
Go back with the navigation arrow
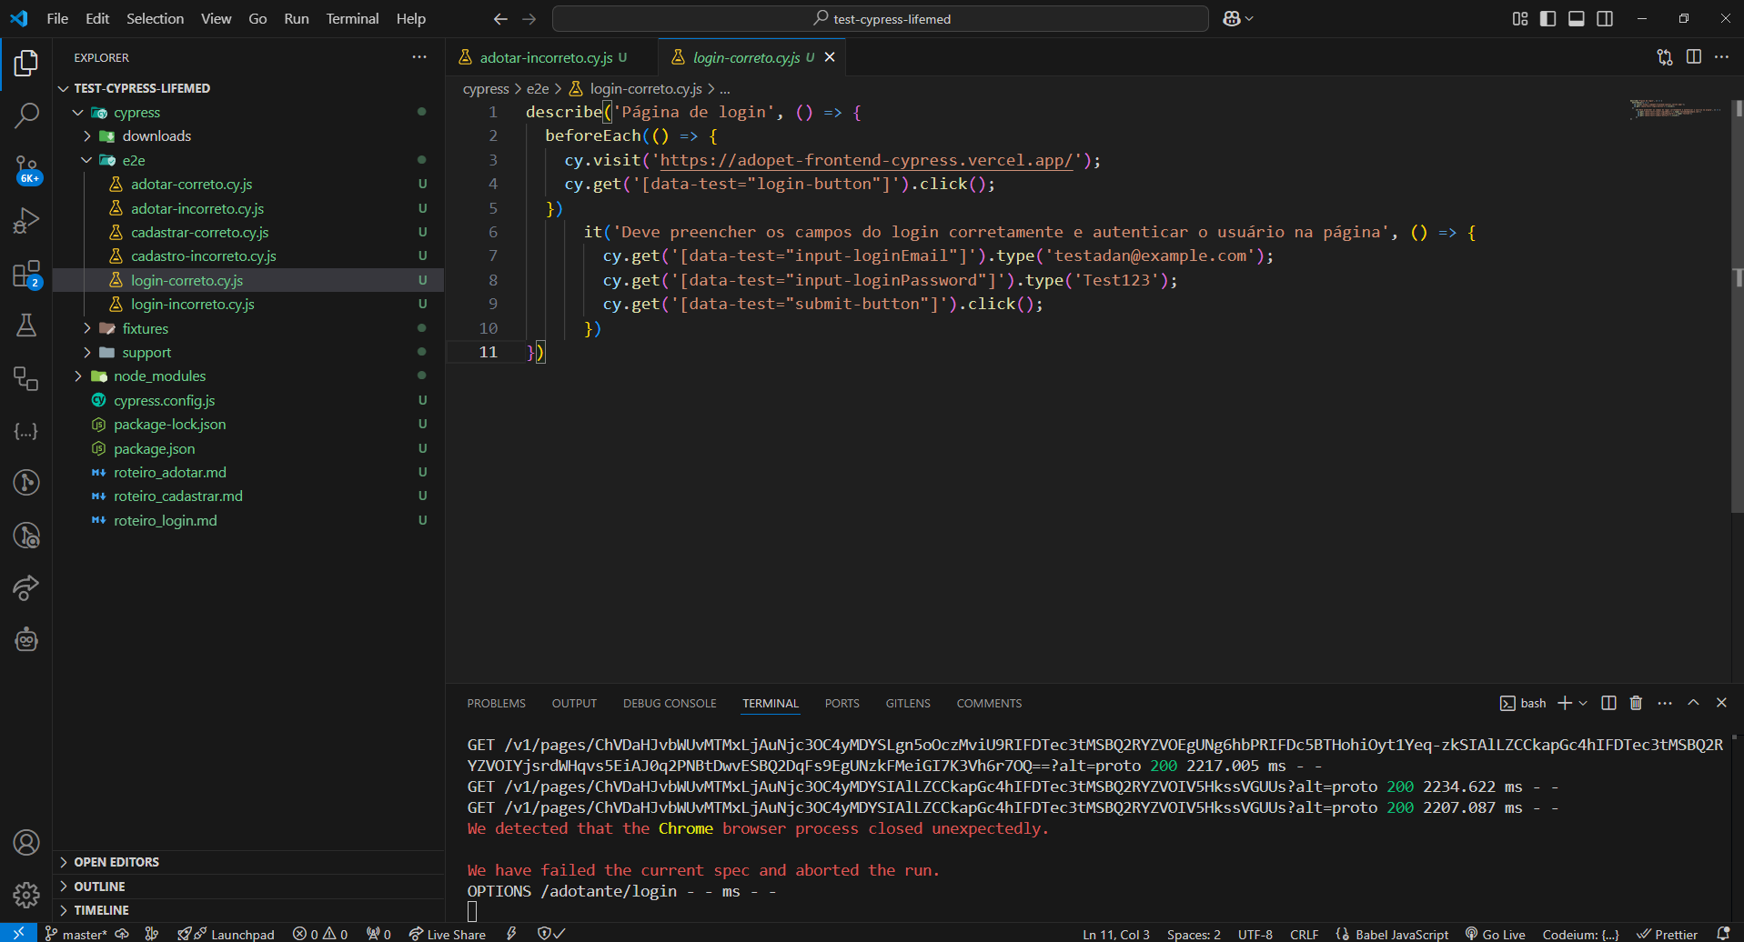(500, 18)
